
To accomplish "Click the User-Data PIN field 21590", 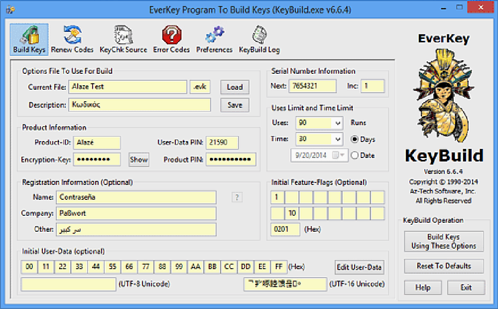I will point(222,143).
